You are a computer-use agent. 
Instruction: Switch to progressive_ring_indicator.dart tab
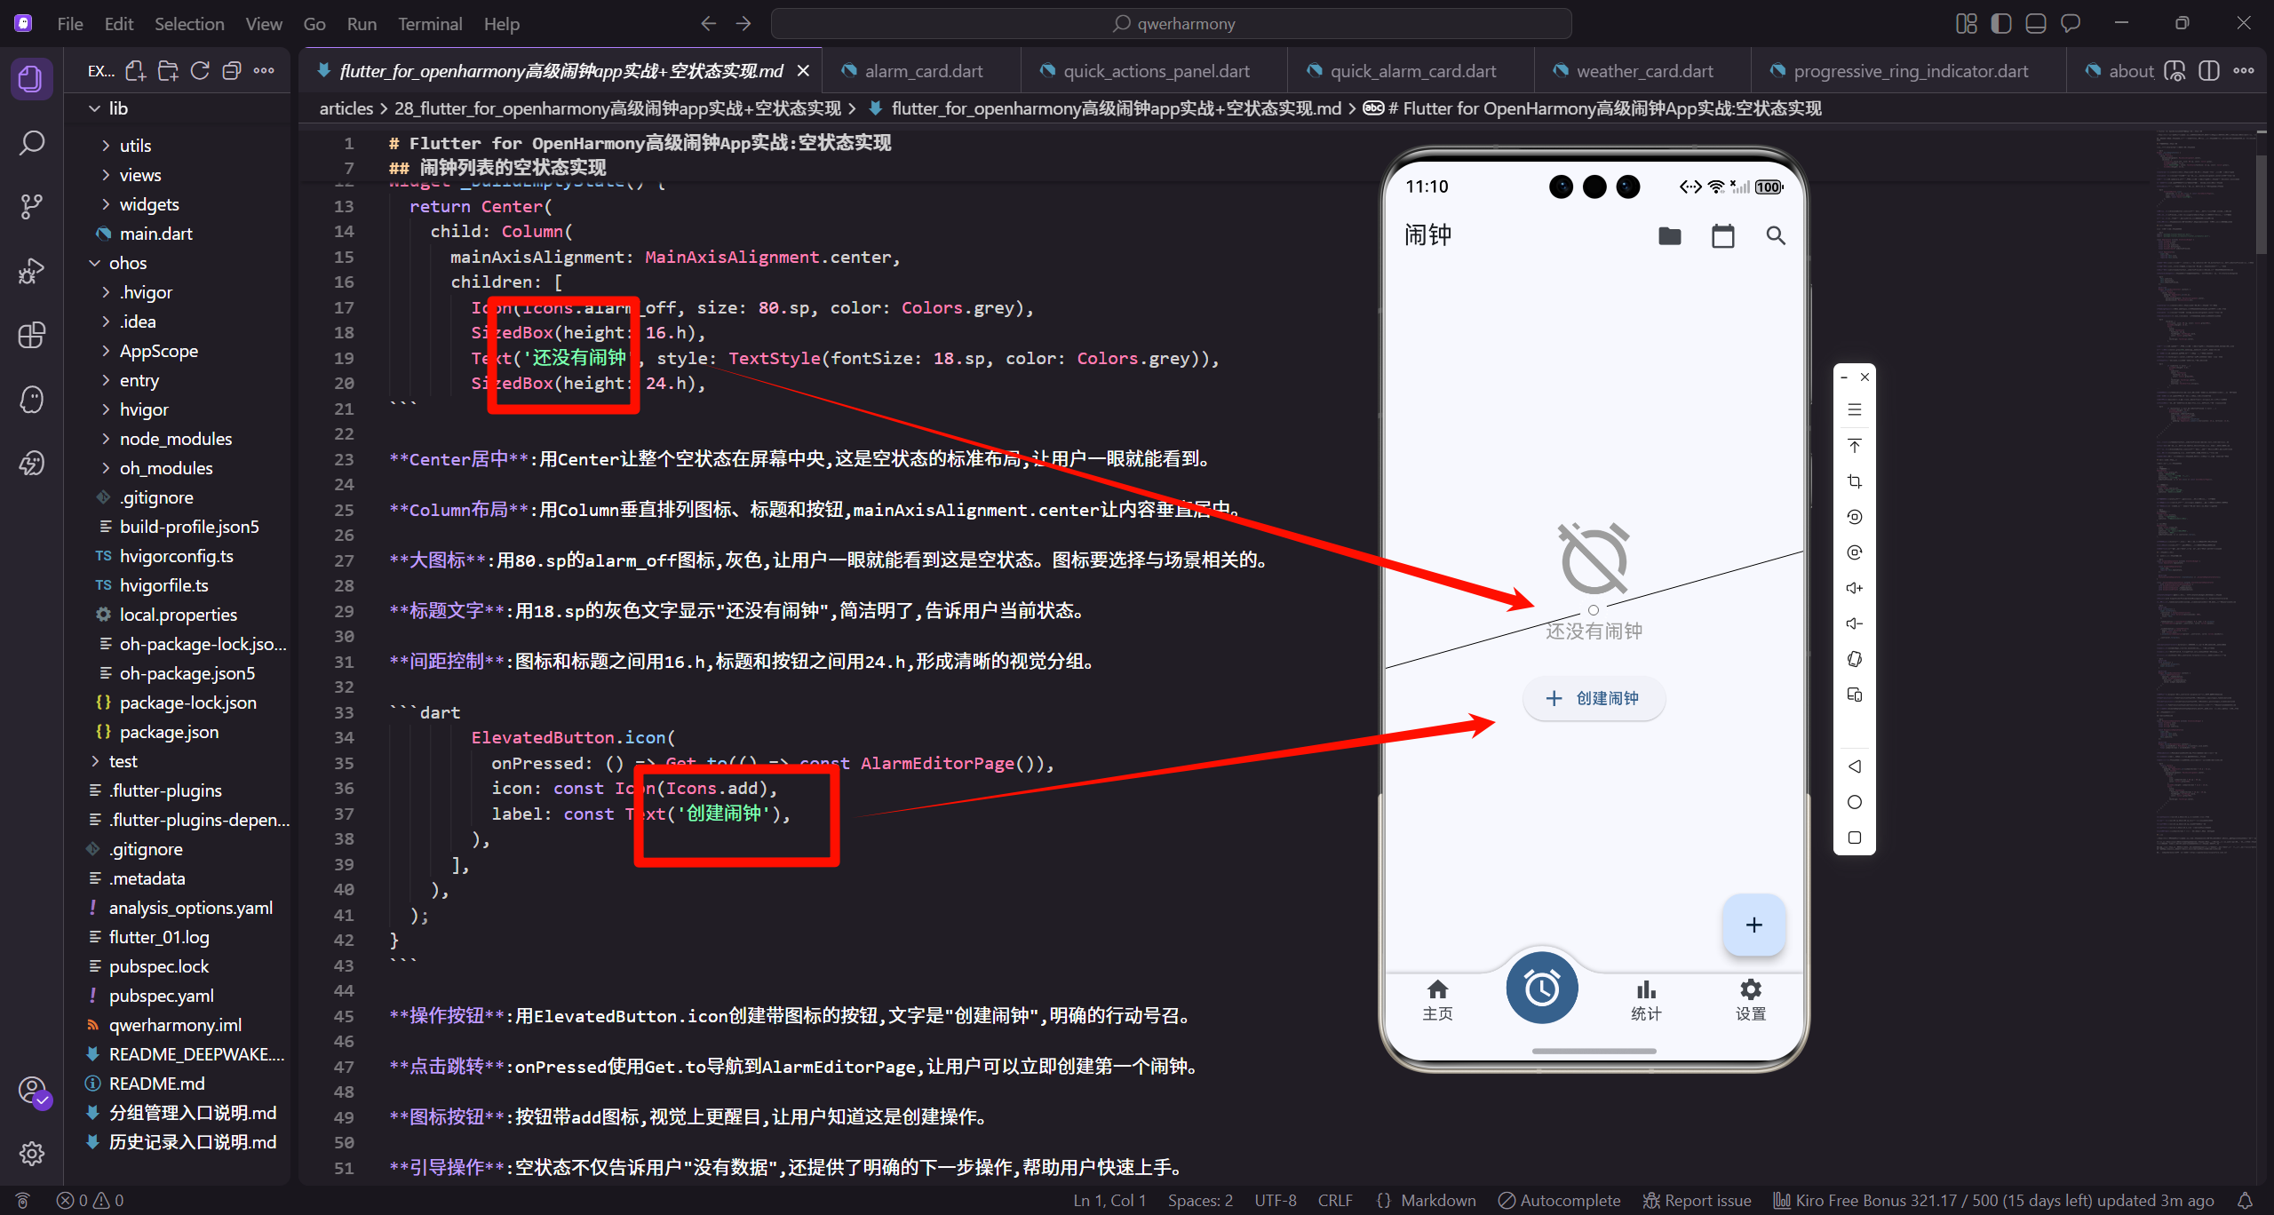[1910, 71]
